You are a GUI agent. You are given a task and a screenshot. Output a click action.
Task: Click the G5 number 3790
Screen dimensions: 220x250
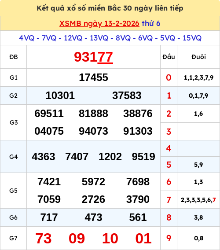[x=138, y=199]
